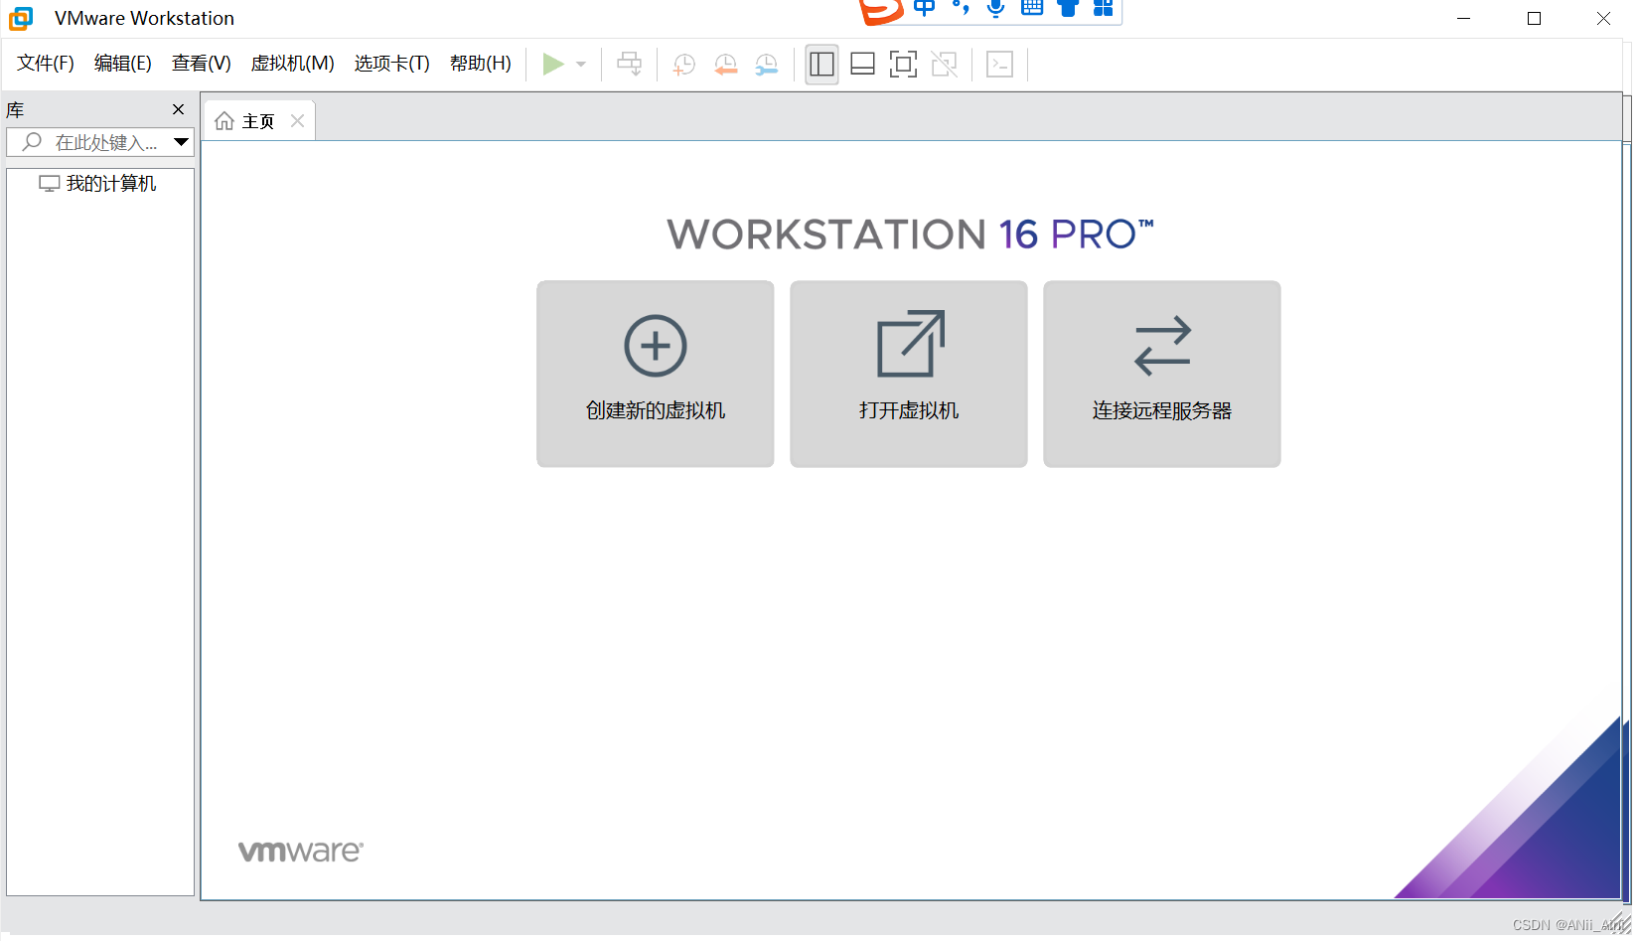Close the 库 library panel
Viewport: 1639px width, 941px height.
(179, 109)
